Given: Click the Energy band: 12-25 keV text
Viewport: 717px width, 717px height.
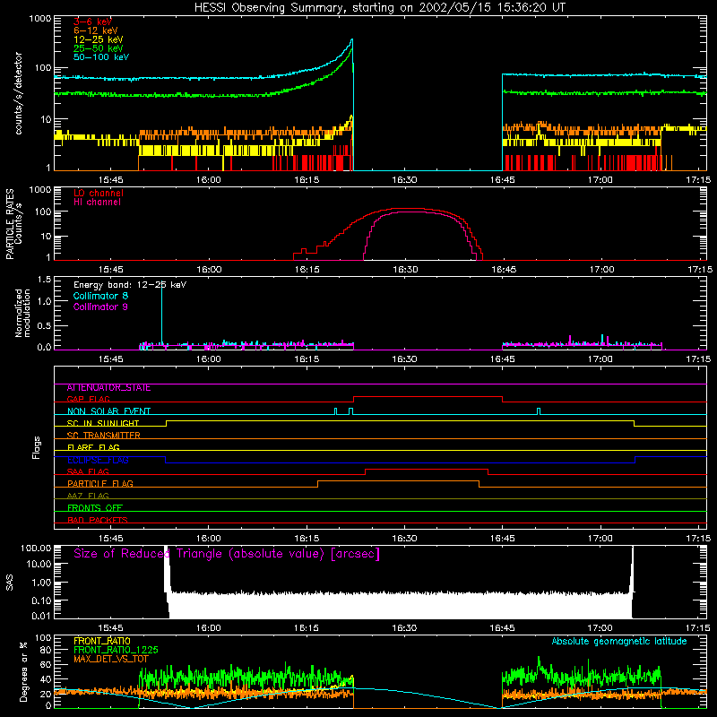Looking at the screenshot, I should click(x=130, y=285).
